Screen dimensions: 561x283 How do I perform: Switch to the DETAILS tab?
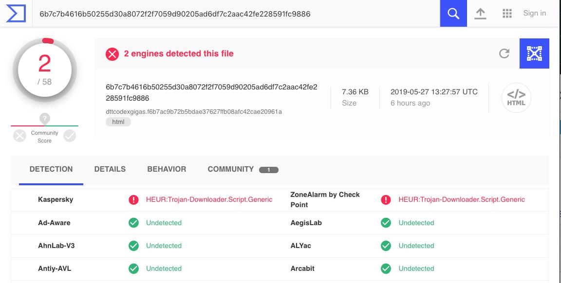(x=110, y=169)
